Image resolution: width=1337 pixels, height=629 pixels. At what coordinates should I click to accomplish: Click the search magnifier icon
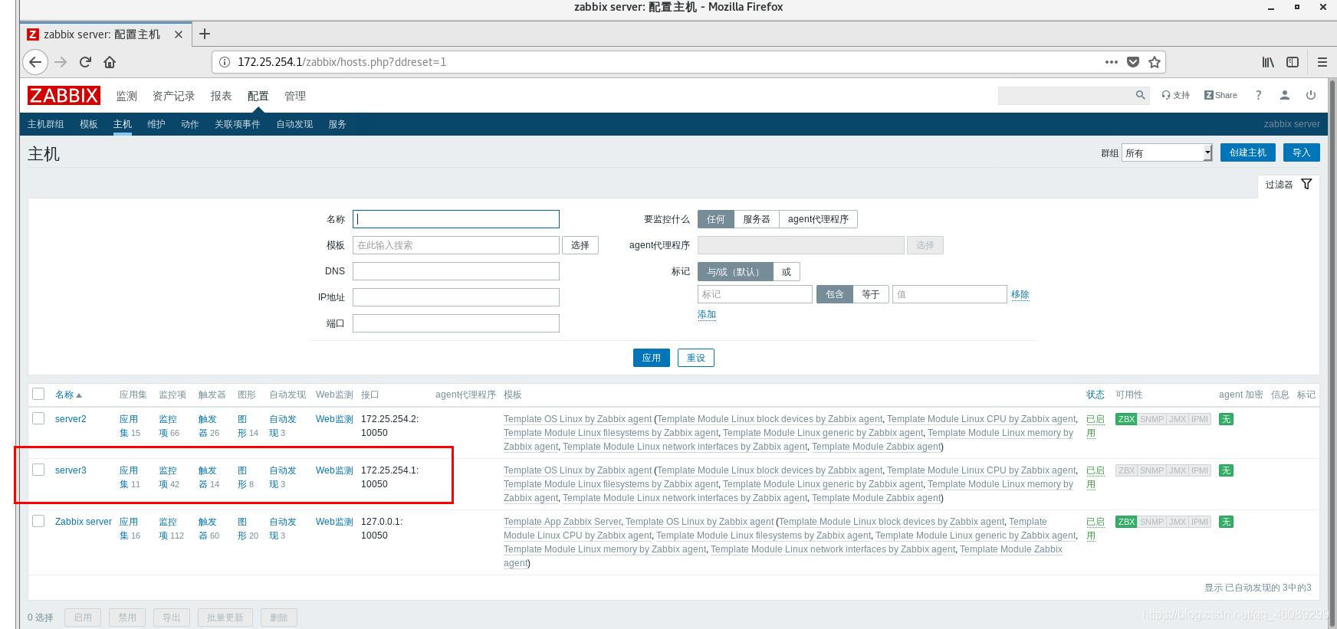pos(1140,95)
